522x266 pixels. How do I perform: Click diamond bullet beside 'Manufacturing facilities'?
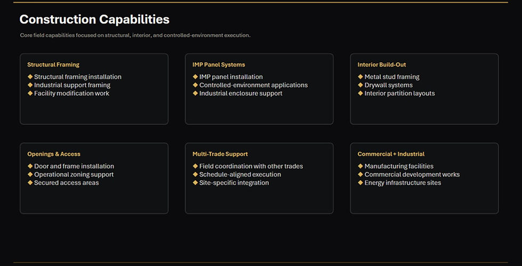(360, 166)
